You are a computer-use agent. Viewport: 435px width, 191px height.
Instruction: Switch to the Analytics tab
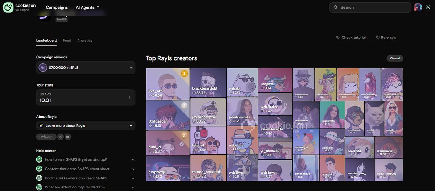[85, 40]
